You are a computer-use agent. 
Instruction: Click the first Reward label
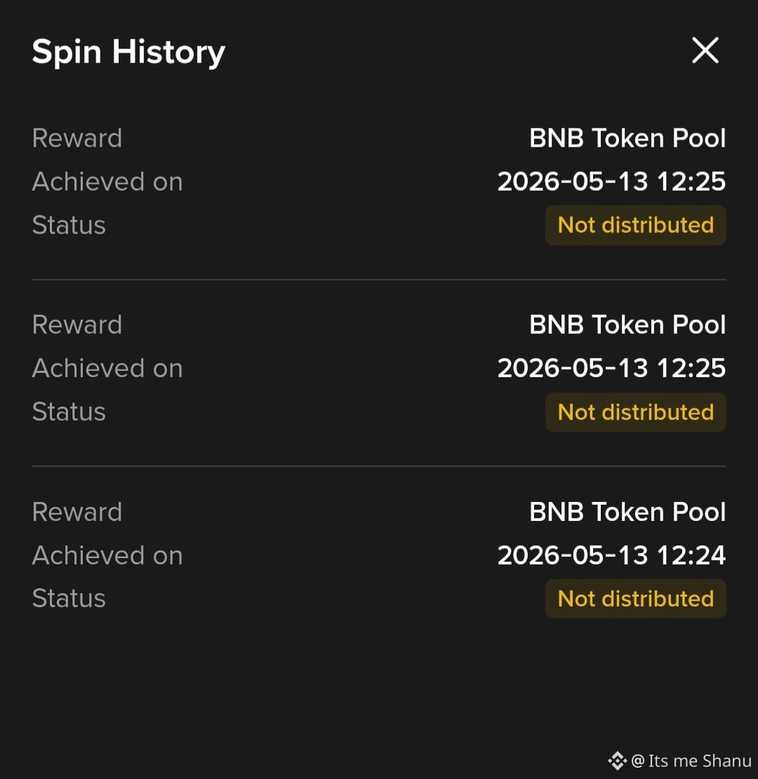tap(77, 138)
